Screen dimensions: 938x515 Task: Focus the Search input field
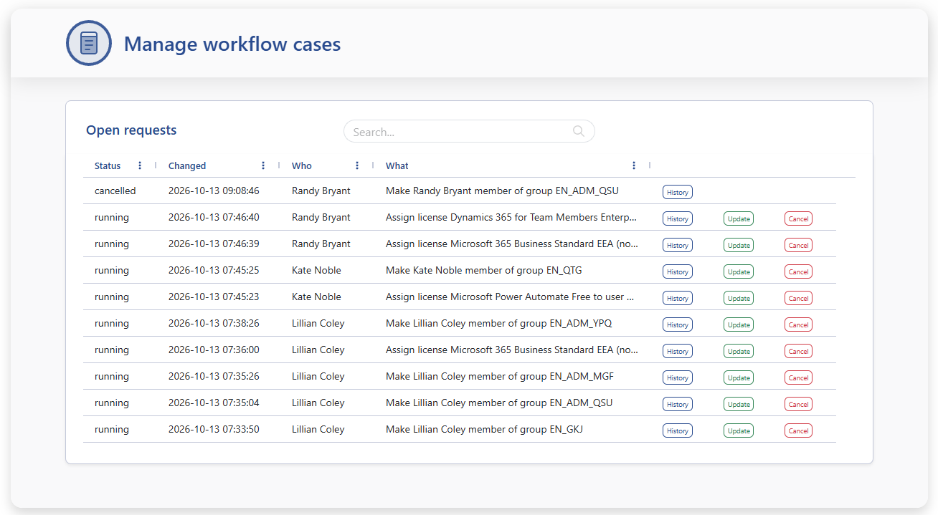[469, 131]
